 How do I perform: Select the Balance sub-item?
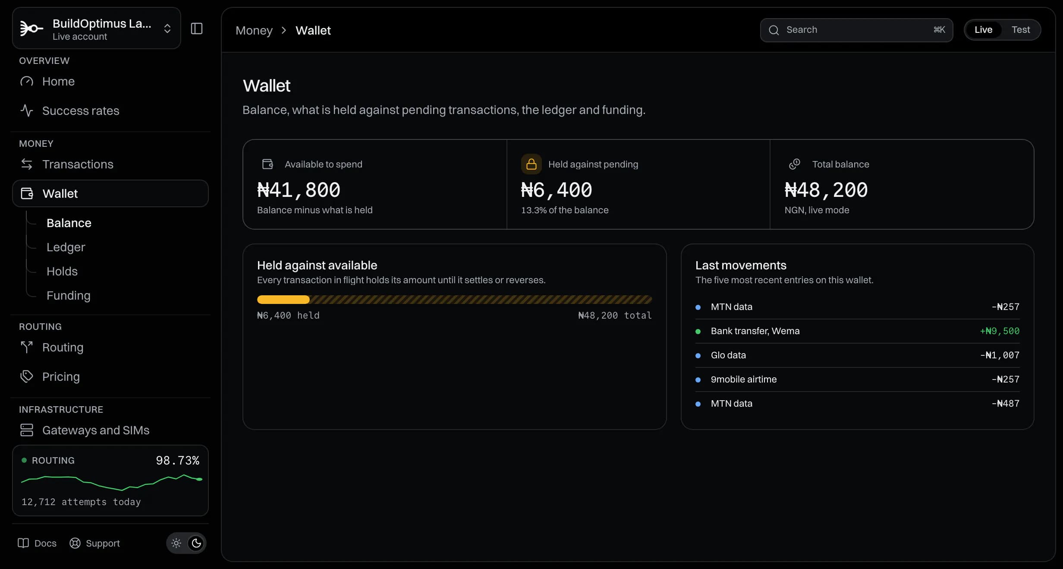point(69,223)
